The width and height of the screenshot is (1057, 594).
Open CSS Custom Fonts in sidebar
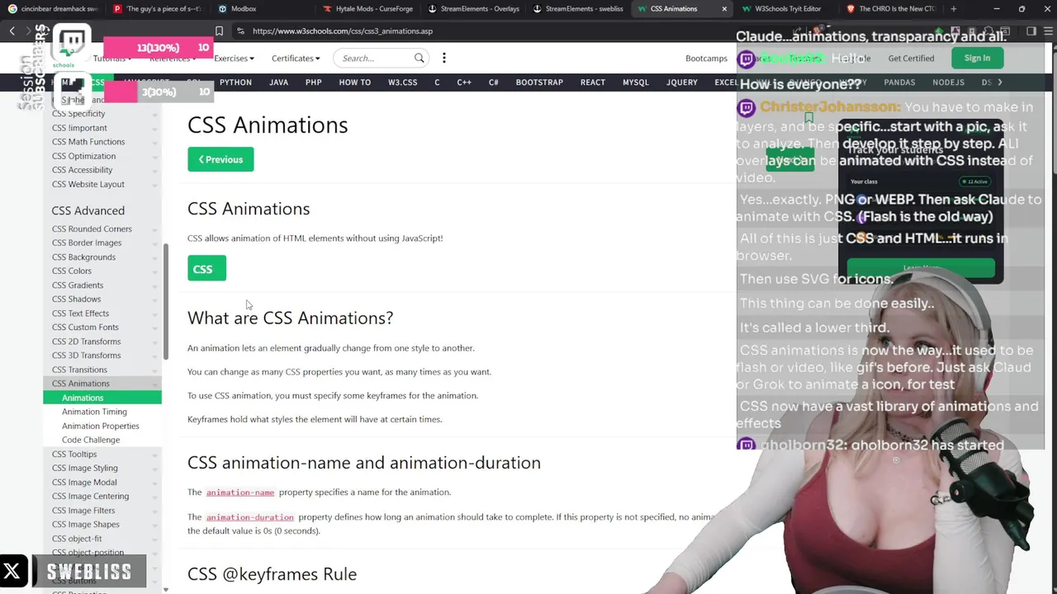pos(85,328)
